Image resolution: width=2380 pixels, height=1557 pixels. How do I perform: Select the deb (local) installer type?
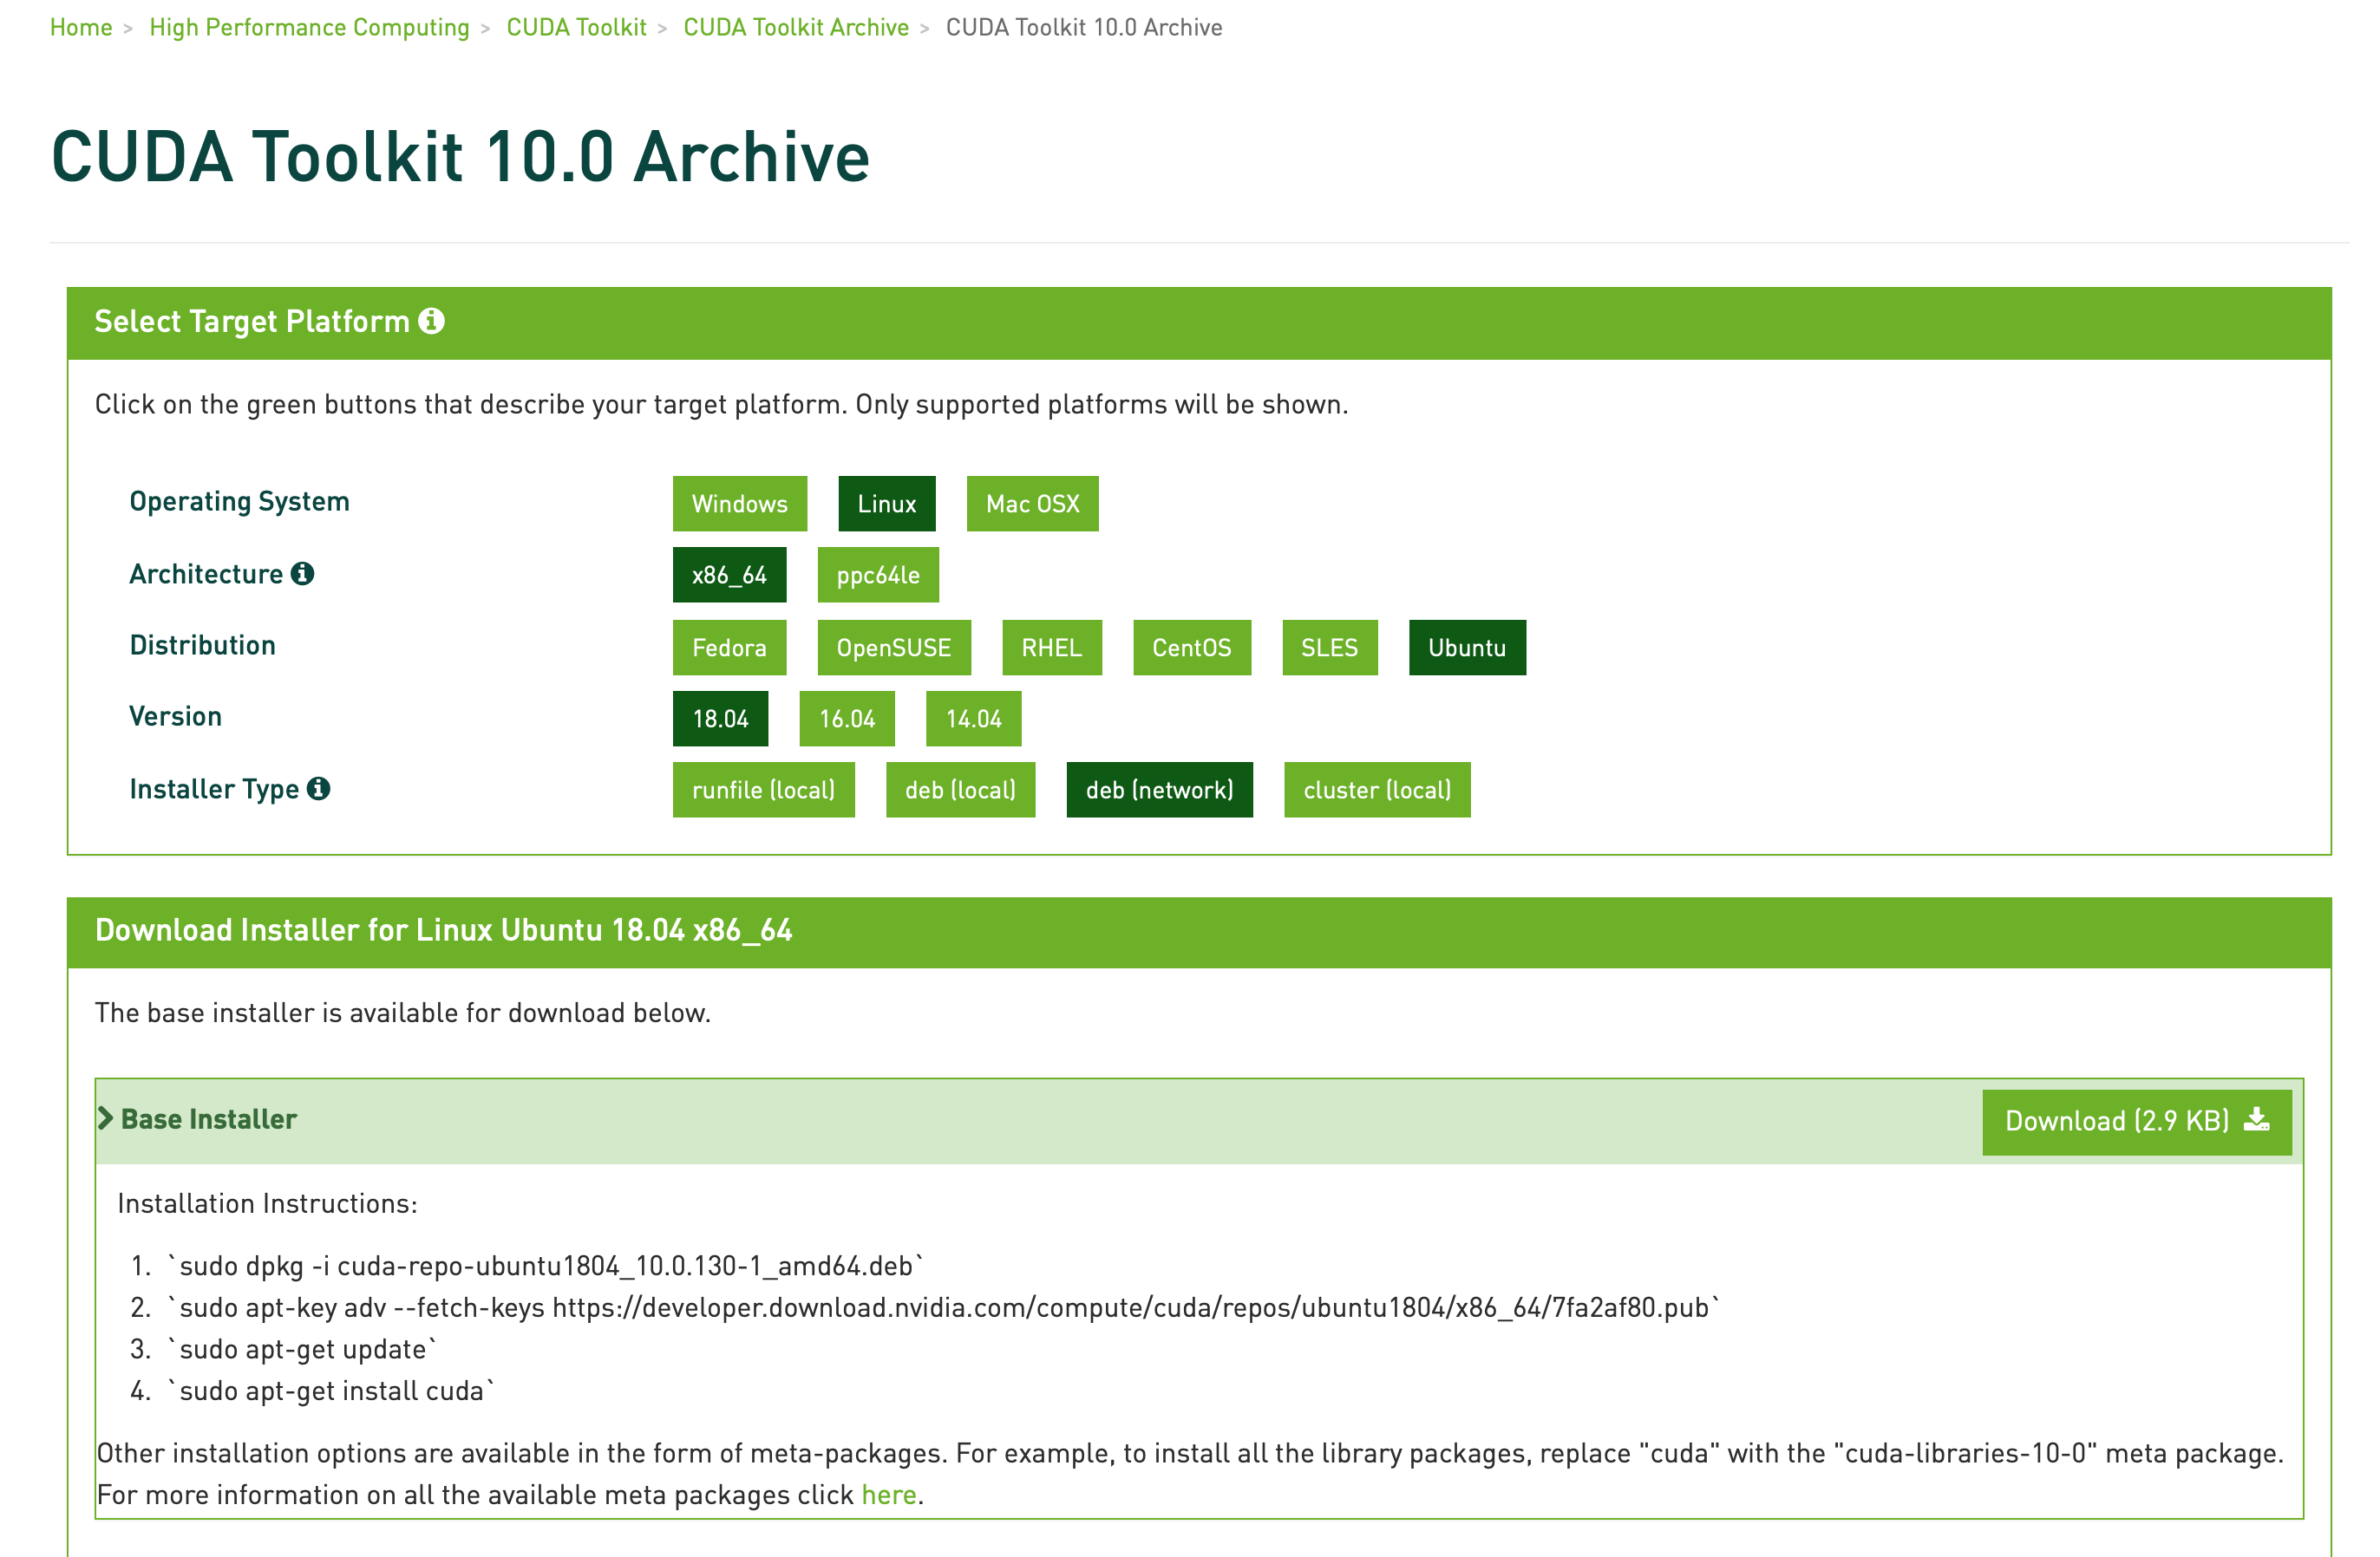point(956,791)
